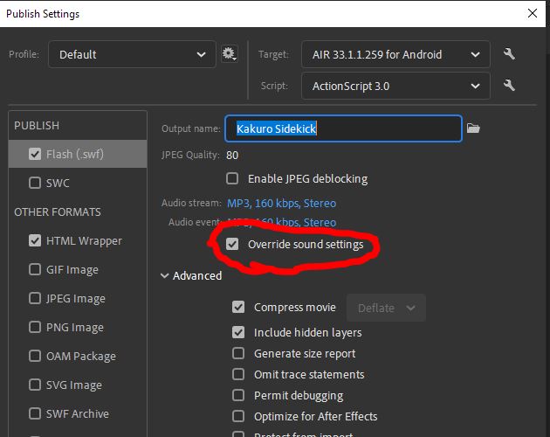This screenshot has height=437, width=550.
Task: Select the SVG Image list entry
Action: pyautogui.click(x=78, y=385)
